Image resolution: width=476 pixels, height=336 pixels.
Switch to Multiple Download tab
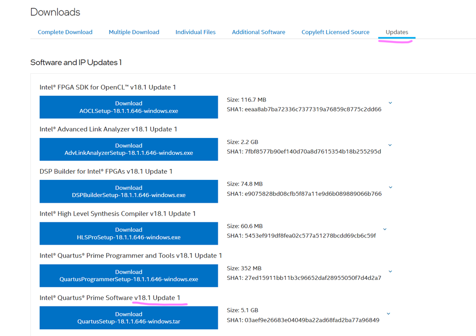click(134, 32)
